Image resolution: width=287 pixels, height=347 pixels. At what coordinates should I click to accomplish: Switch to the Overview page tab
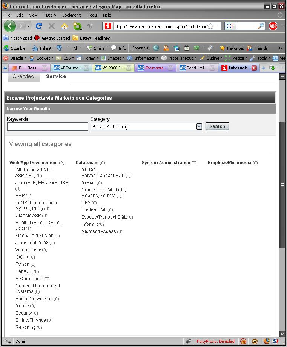[23, 77]
